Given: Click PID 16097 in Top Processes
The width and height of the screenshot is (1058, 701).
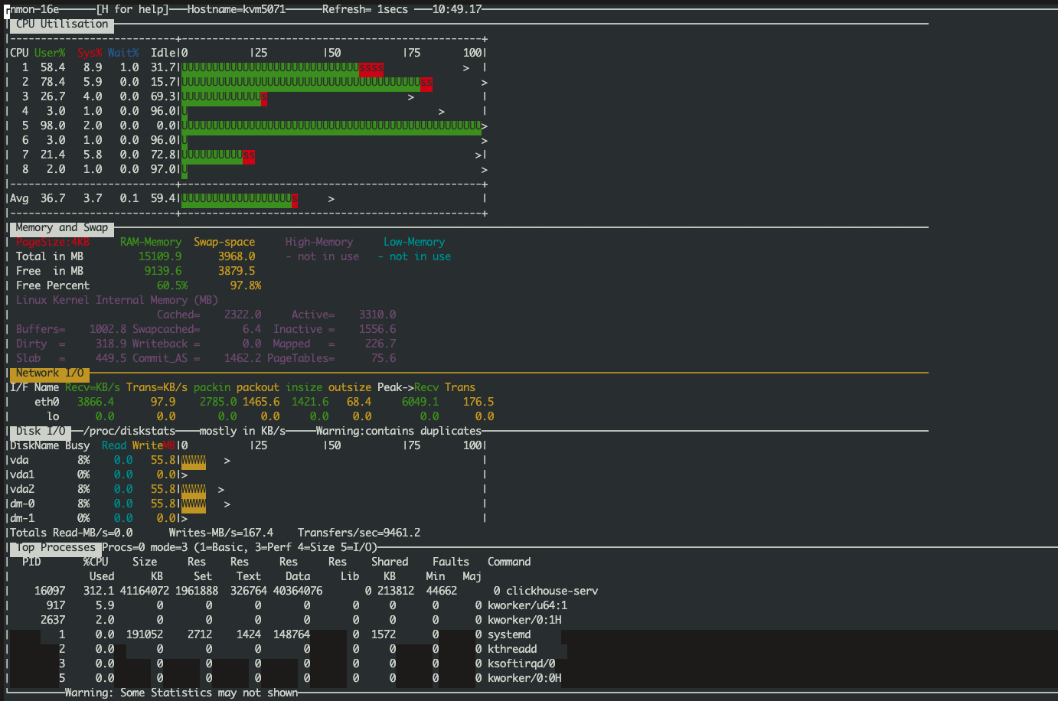Looking at the screenshot, I should click(x=50, y=591).
